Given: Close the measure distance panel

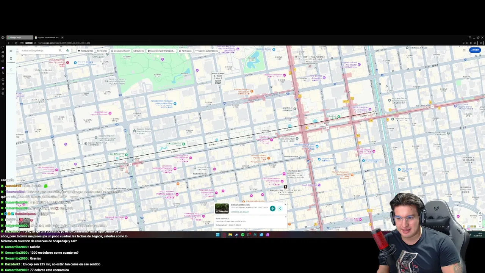Looking at the screenshot, I should pyautogui.click(x=285, y=218).
